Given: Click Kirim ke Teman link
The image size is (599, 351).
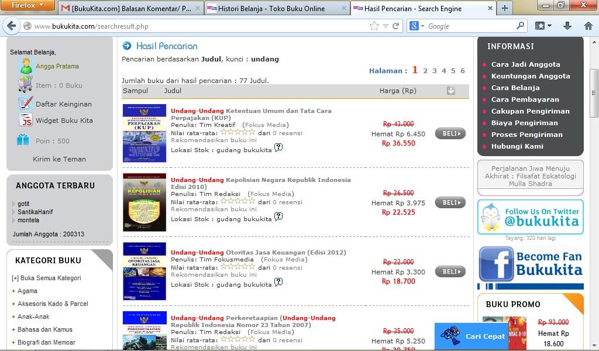Looking at the screenshot, I should 59,159.
